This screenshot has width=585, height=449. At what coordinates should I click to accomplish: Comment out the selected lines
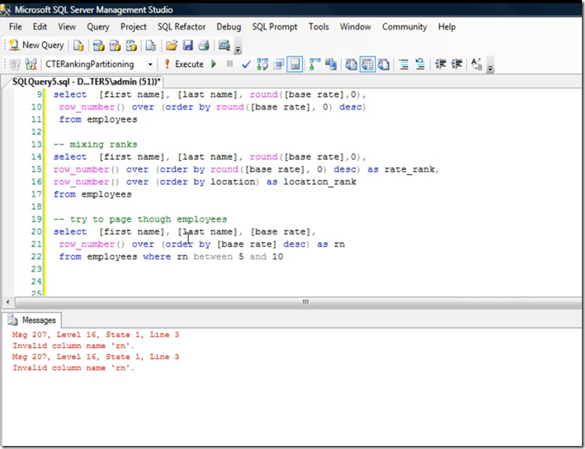pos(404,64)
